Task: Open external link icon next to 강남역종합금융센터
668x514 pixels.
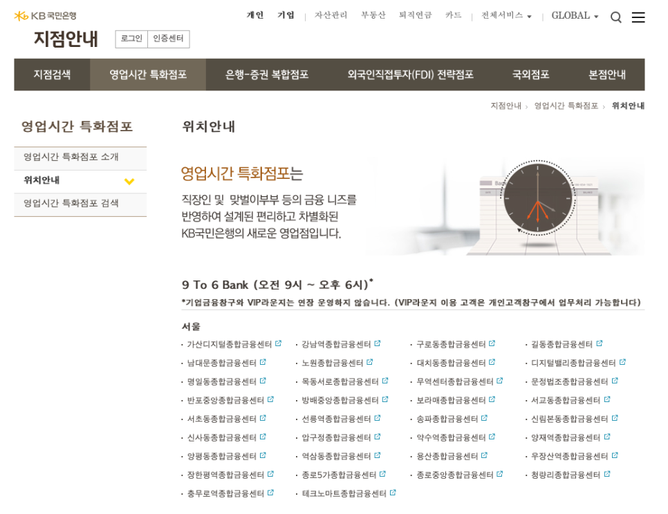Action: (378, 343)
